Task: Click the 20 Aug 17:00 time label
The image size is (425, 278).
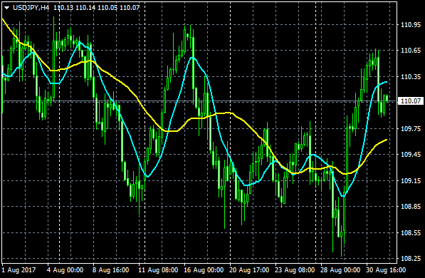Action: (x=249, y=270)
